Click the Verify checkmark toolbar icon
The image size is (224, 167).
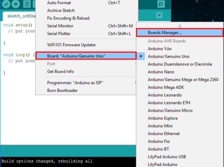coord(6,4)
